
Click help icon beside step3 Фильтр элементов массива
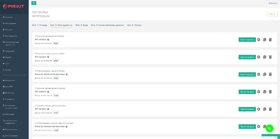[67, 74]
